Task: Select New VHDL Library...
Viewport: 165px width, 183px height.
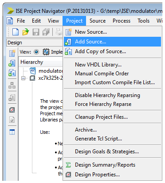Action: [x=112, y=65]
